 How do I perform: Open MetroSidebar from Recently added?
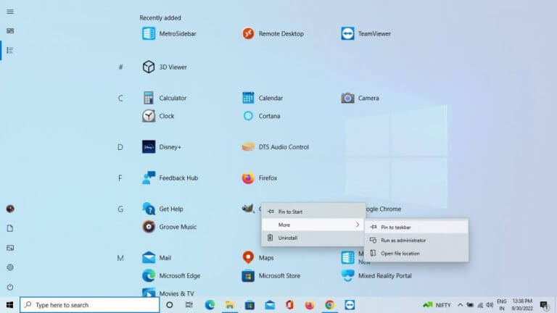(169, 34)
